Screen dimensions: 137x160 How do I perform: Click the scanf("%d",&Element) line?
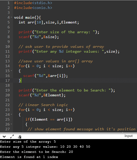pyautogui.click(x=42, y=95)
